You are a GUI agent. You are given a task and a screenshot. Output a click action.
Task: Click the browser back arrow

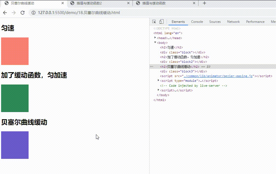pyautogui.click(x=5, y=13)
